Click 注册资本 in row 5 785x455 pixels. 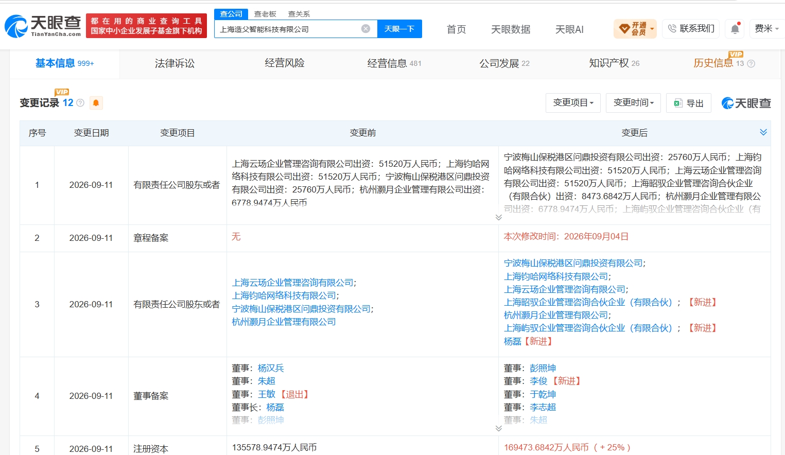point(151,449)
